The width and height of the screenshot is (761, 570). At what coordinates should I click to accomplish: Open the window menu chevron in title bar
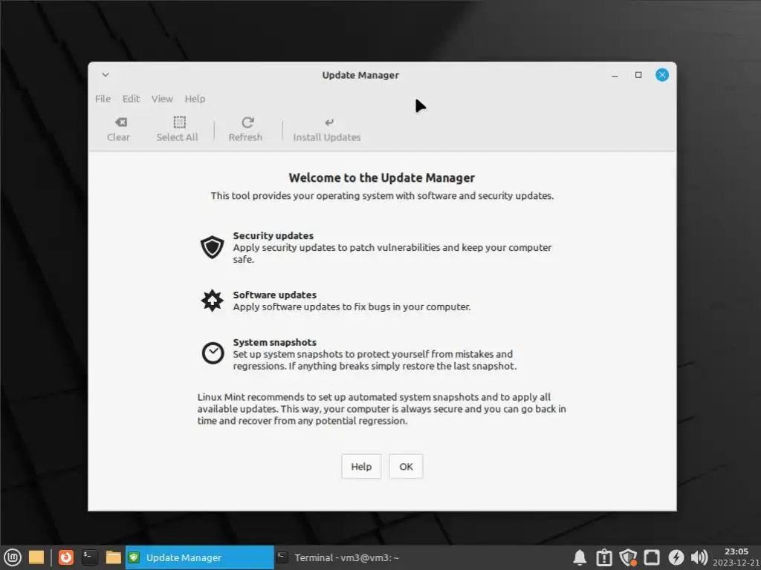point(106,75)
